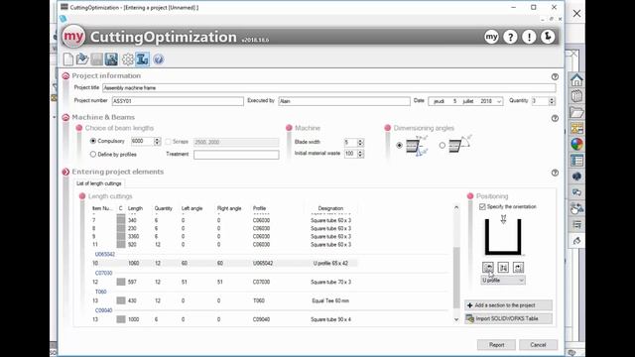Open the Date picker dropdown arrow
This screenshot has height=357, width=635.
click(x=499, y=101)
